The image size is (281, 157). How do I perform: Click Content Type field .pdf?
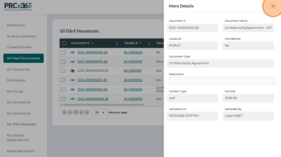point(192,98)
